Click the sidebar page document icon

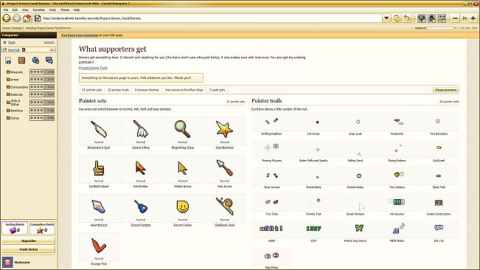(x=8, y=60)
